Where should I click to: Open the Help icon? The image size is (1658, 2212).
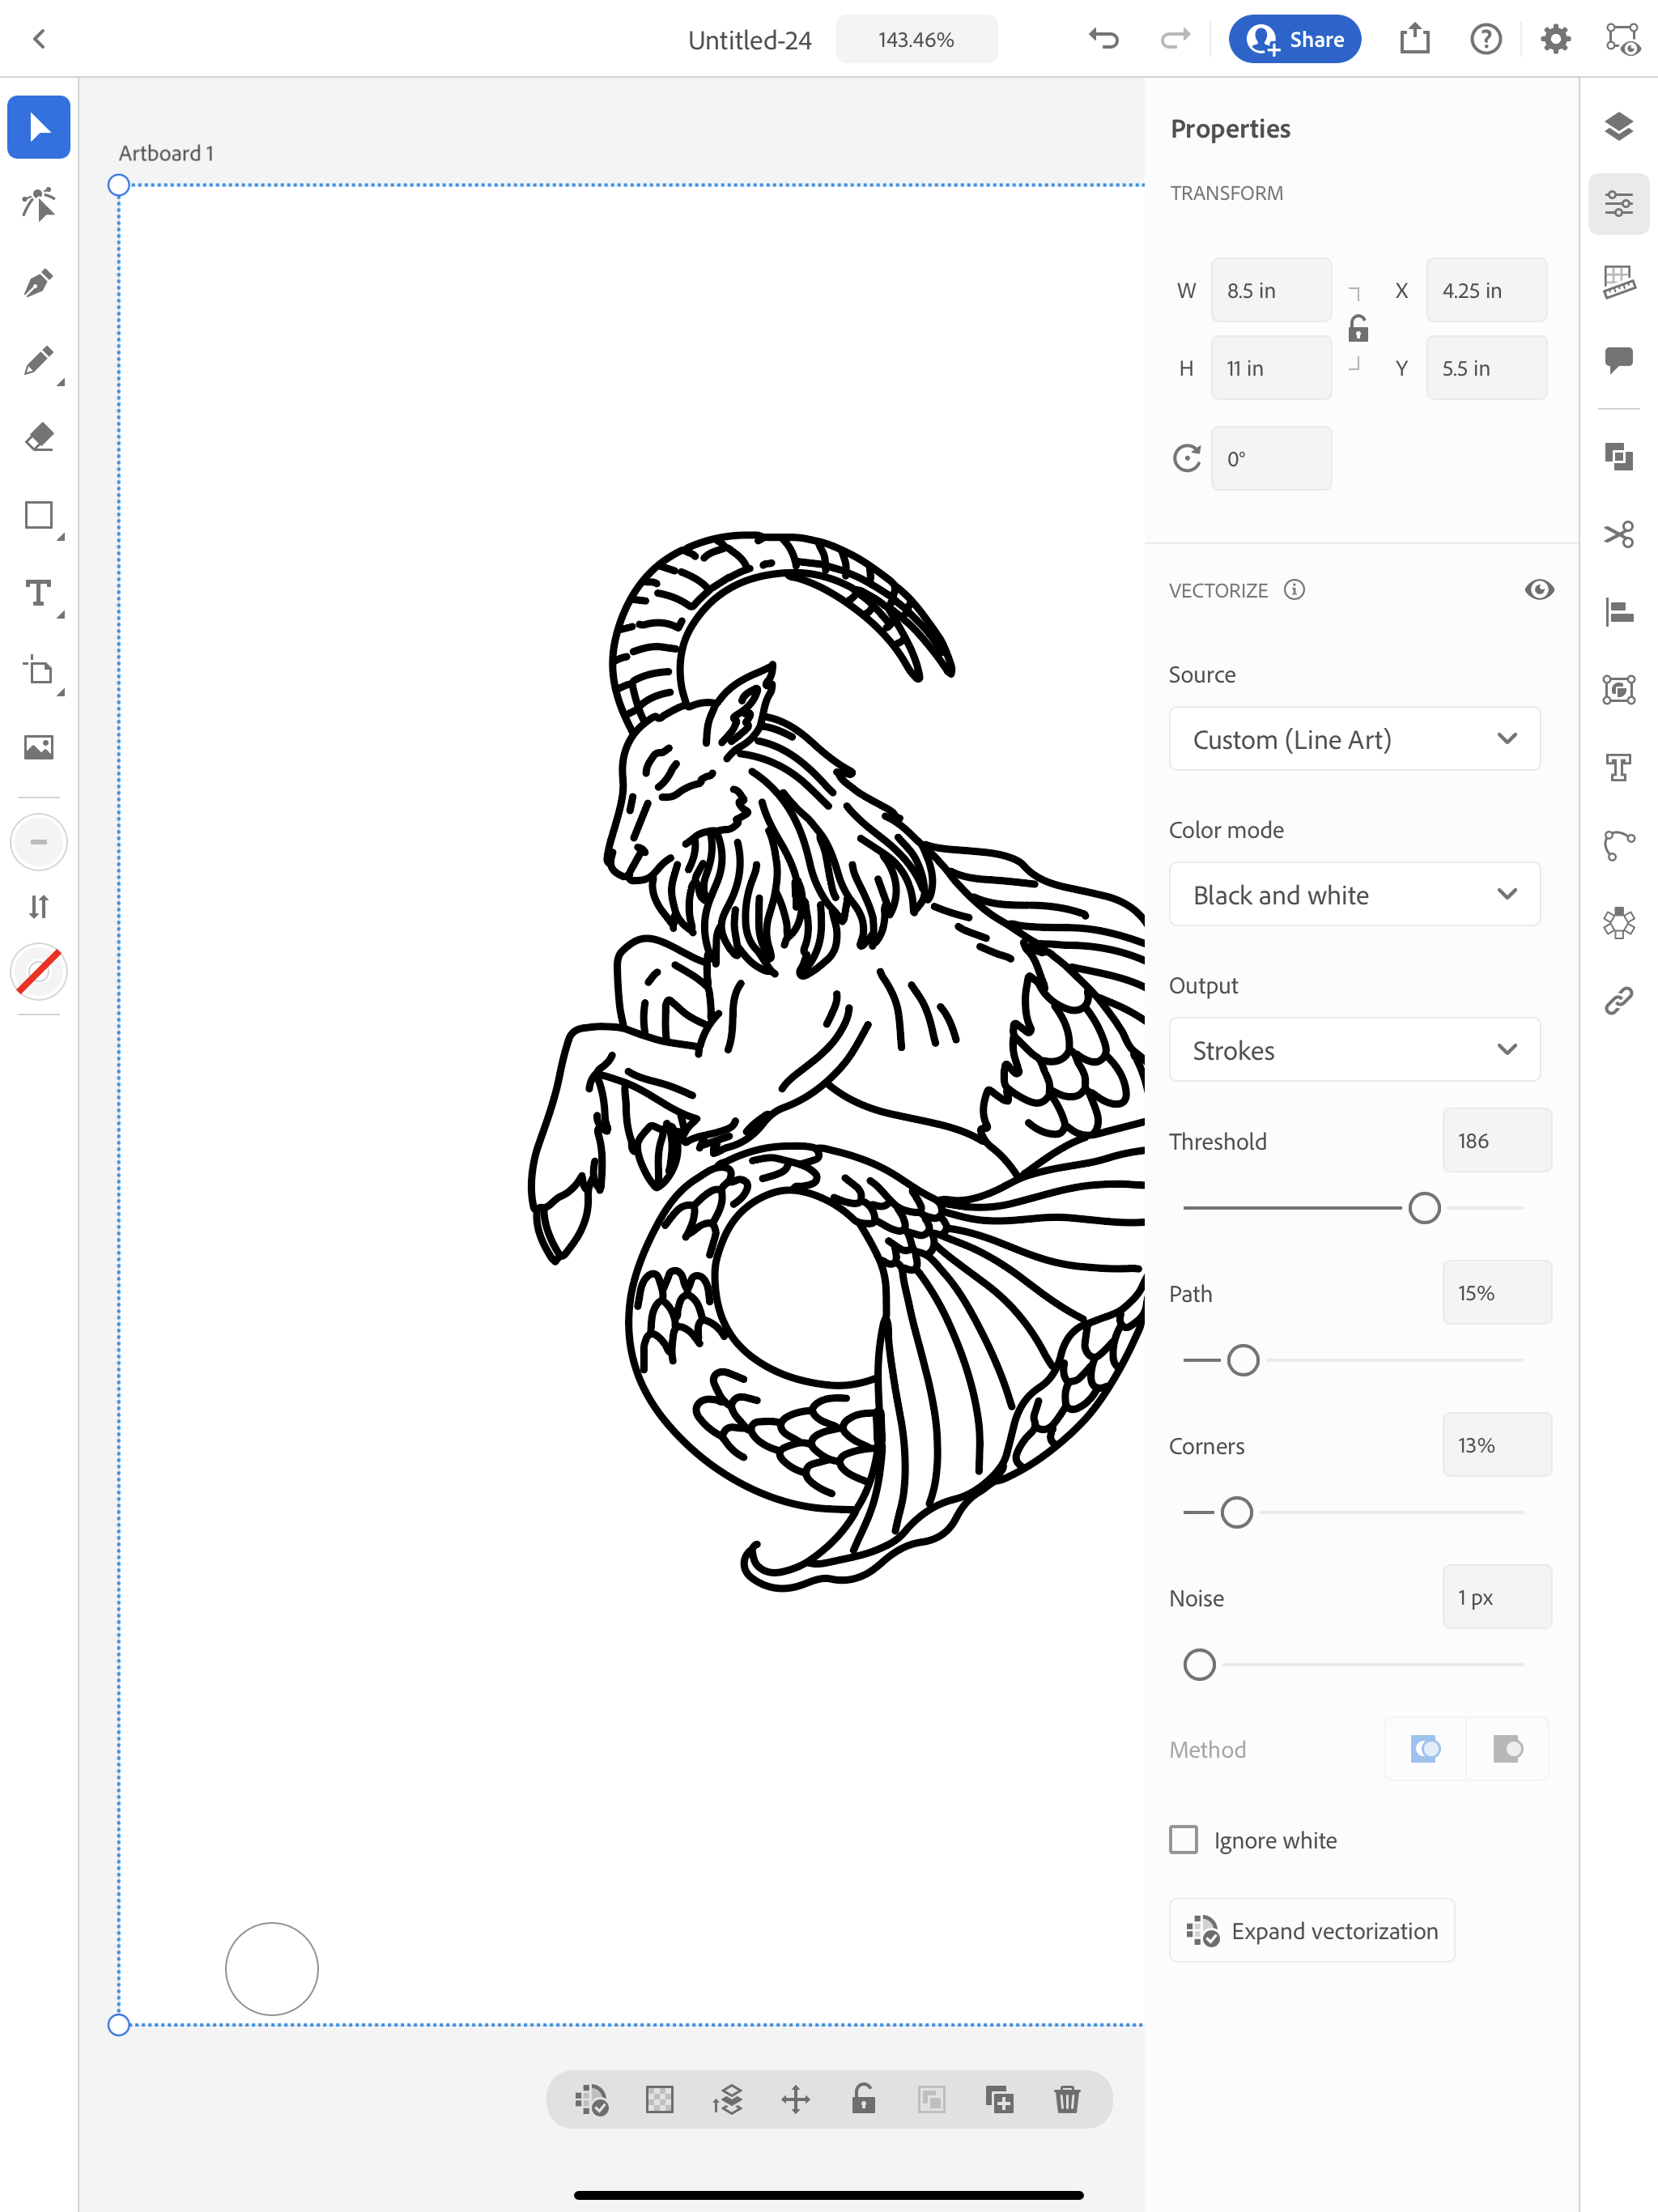1486,39
